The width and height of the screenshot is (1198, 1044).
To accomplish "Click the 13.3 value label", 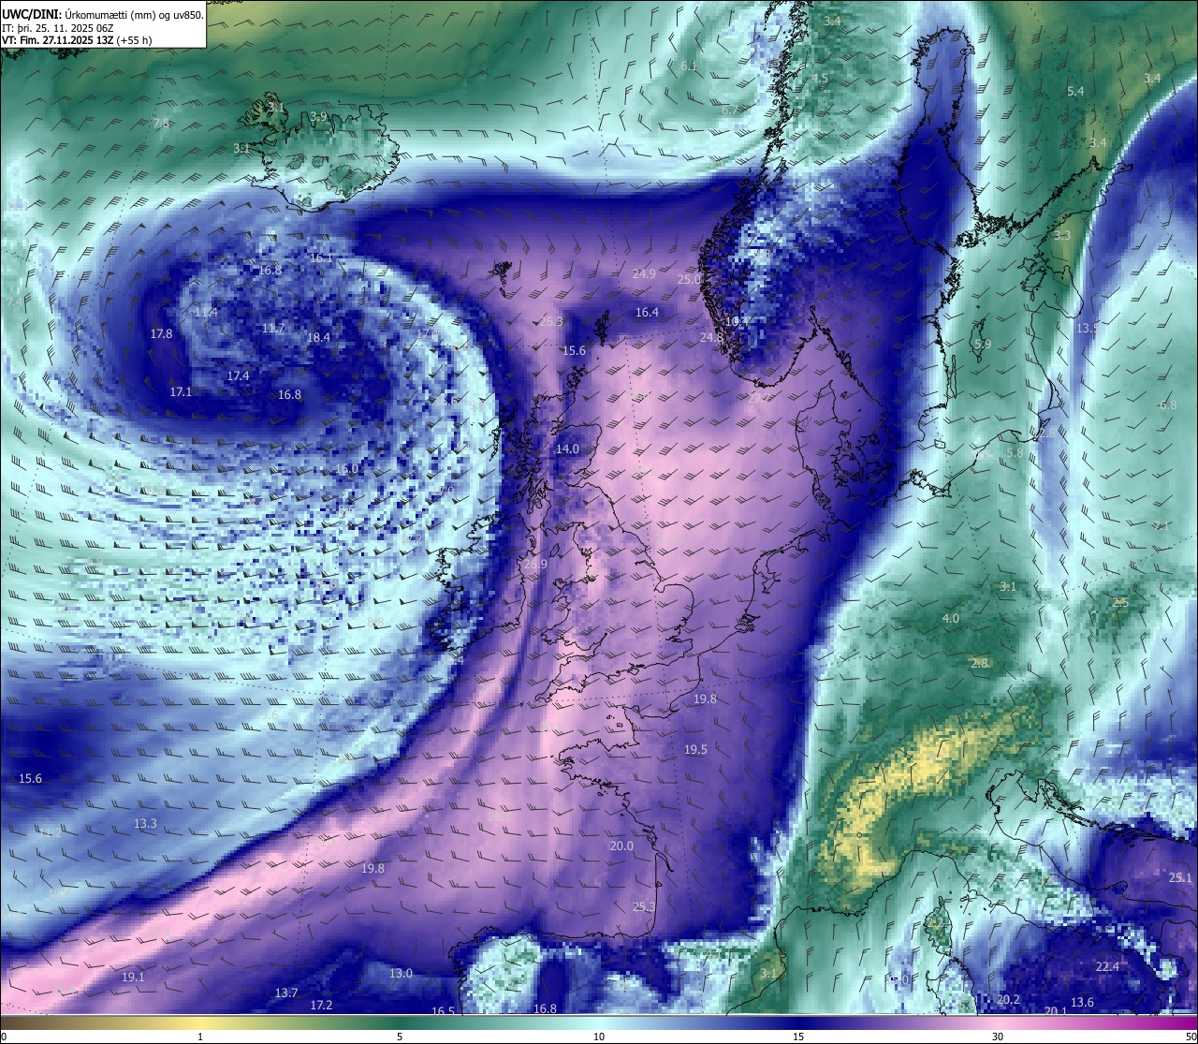I will tap(145, 824).
